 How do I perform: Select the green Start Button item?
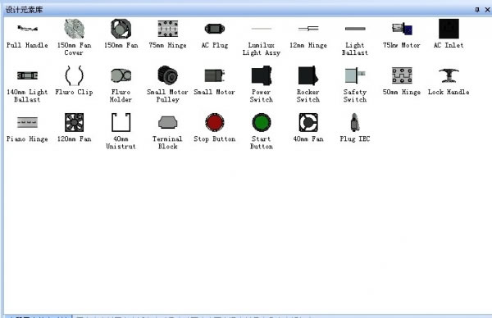pyautogui.click(x=262, y=122)
